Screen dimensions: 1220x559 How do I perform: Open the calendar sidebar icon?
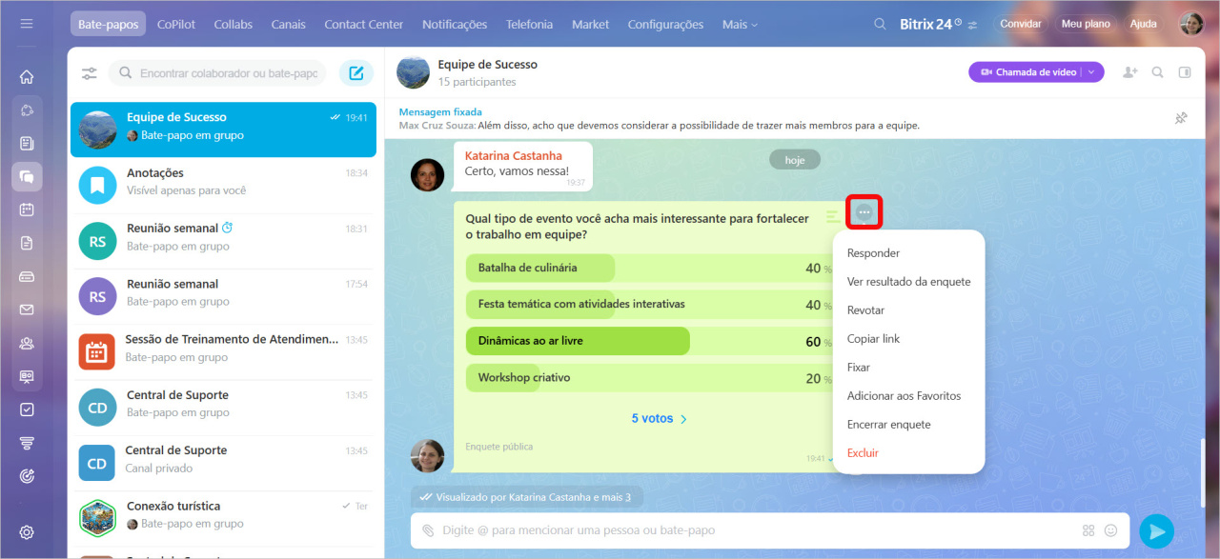(27, 210)
